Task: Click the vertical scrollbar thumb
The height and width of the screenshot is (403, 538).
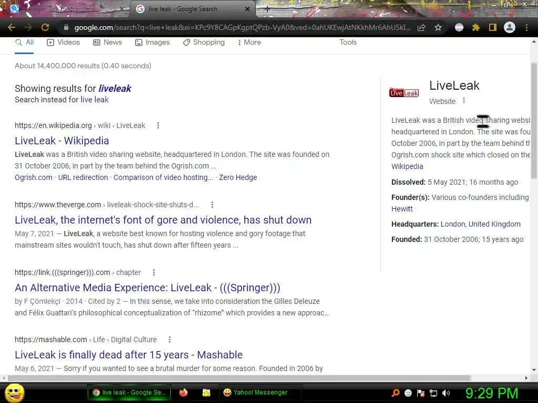Action: tap(534, 120)
